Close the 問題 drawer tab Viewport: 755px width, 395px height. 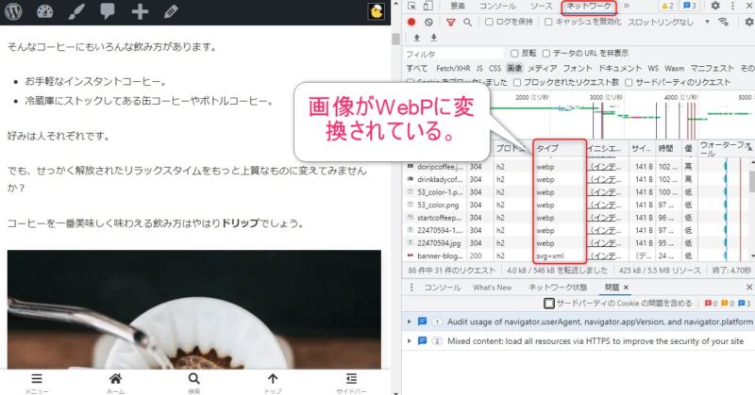[x=626, y=288]
